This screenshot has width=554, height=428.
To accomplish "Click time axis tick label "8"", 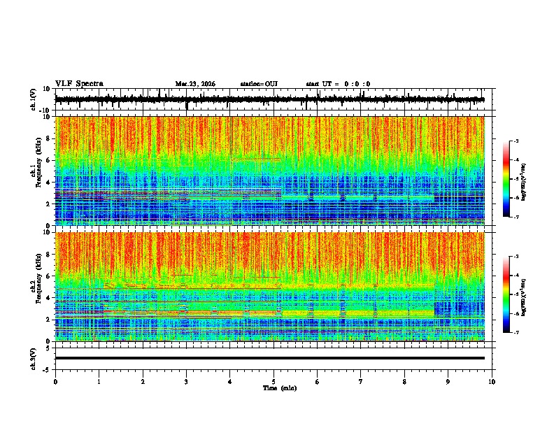I will (404, 382).
